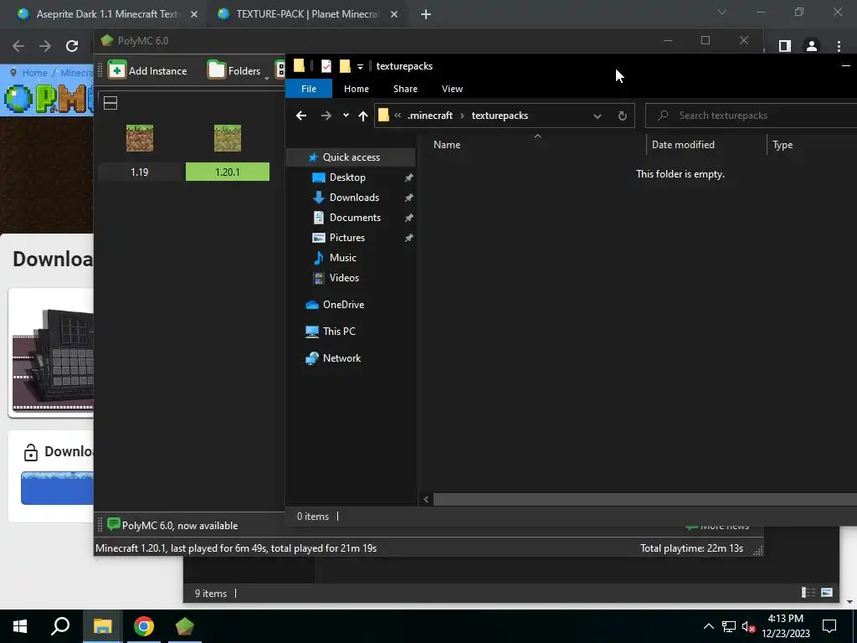Refresh the texturepacks folder
857x643 pixels.
[622, 116]
